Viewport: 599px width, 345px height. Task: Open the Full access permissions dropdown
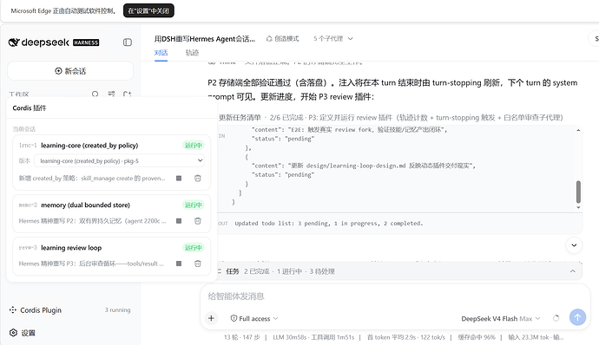254,318
